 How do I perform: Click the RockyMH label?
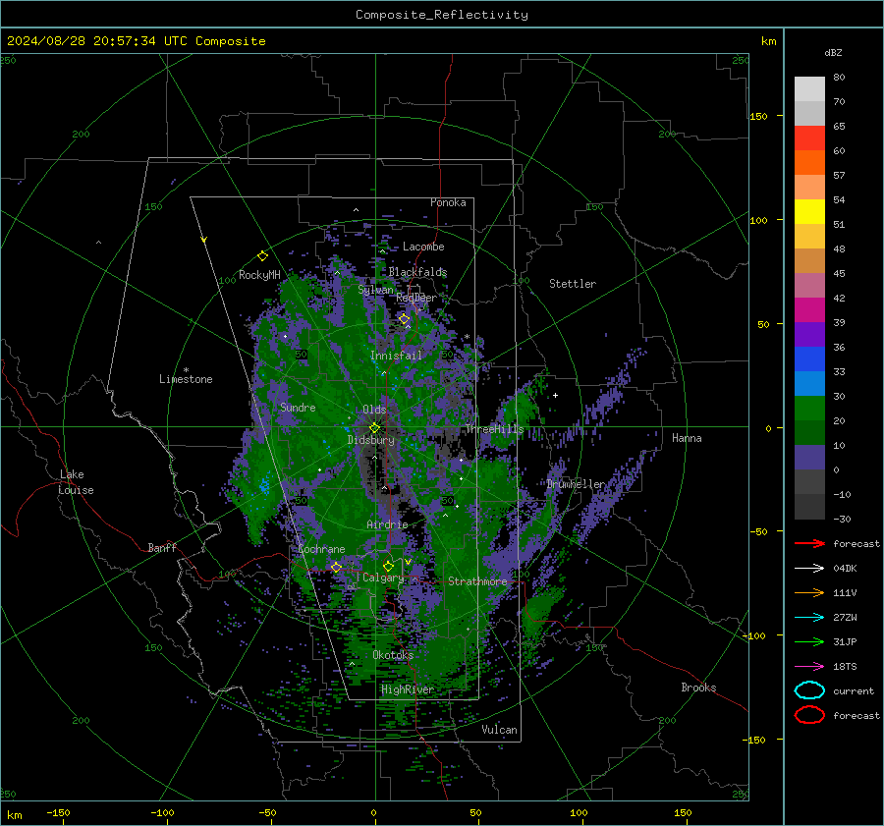(x=259, y=275)
